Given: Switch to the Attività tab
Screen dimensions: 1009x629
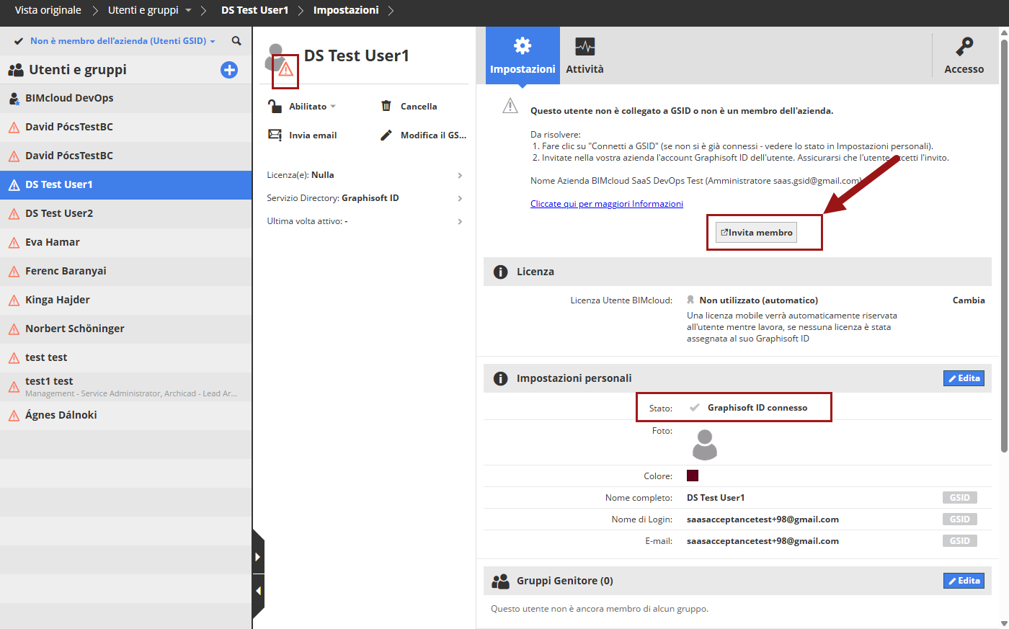Looking at the screenshot, I should 584,56.
